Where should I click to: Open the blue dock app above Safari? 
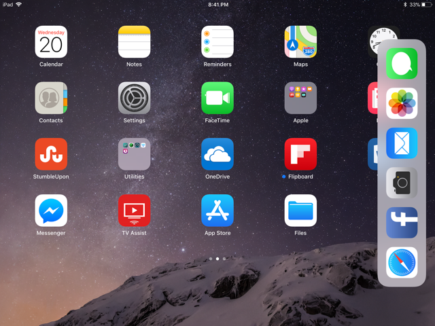coord(402,223)
